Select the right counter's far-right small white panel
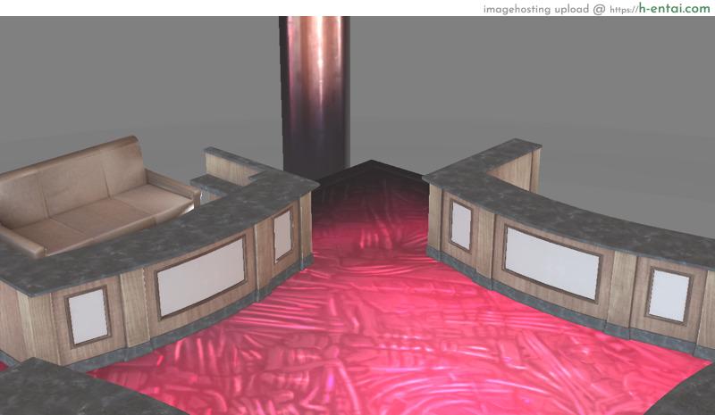Screen dimensions: 715x415 coord(669,295)
